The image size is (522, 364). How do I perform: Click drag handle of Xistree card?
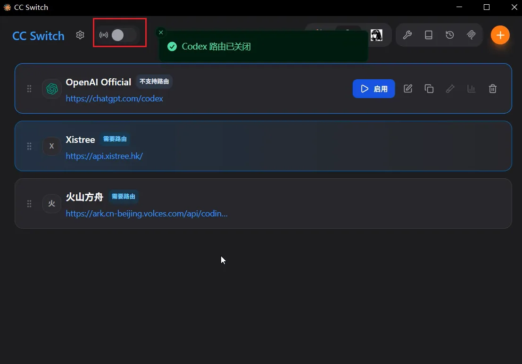coord(29,146)
